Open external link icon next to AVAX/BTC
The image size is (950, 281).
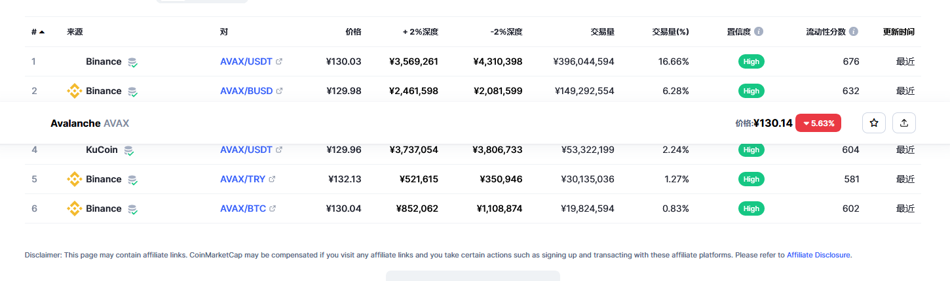tap(273, 208)
